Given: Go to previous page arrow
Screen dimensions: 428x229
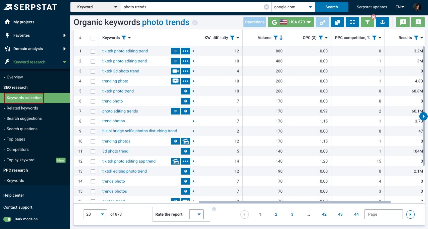Looking at the screenshot, I should click(x=244, y=214).
